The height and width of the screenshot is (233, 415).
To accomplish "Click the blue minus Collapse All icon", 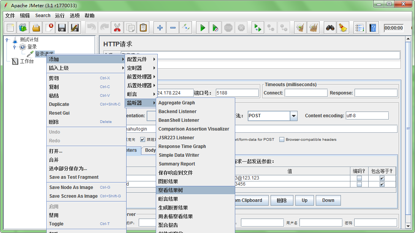I will coord(173,28).
